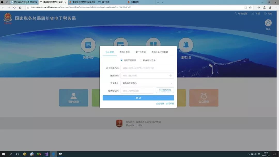
Task: Switch to 自然人登录 tab
Action: point(125,52)
